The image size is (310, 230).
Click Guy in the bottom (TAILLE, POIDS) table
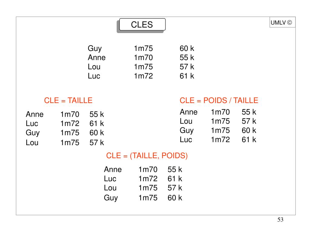tap(111, 198)
